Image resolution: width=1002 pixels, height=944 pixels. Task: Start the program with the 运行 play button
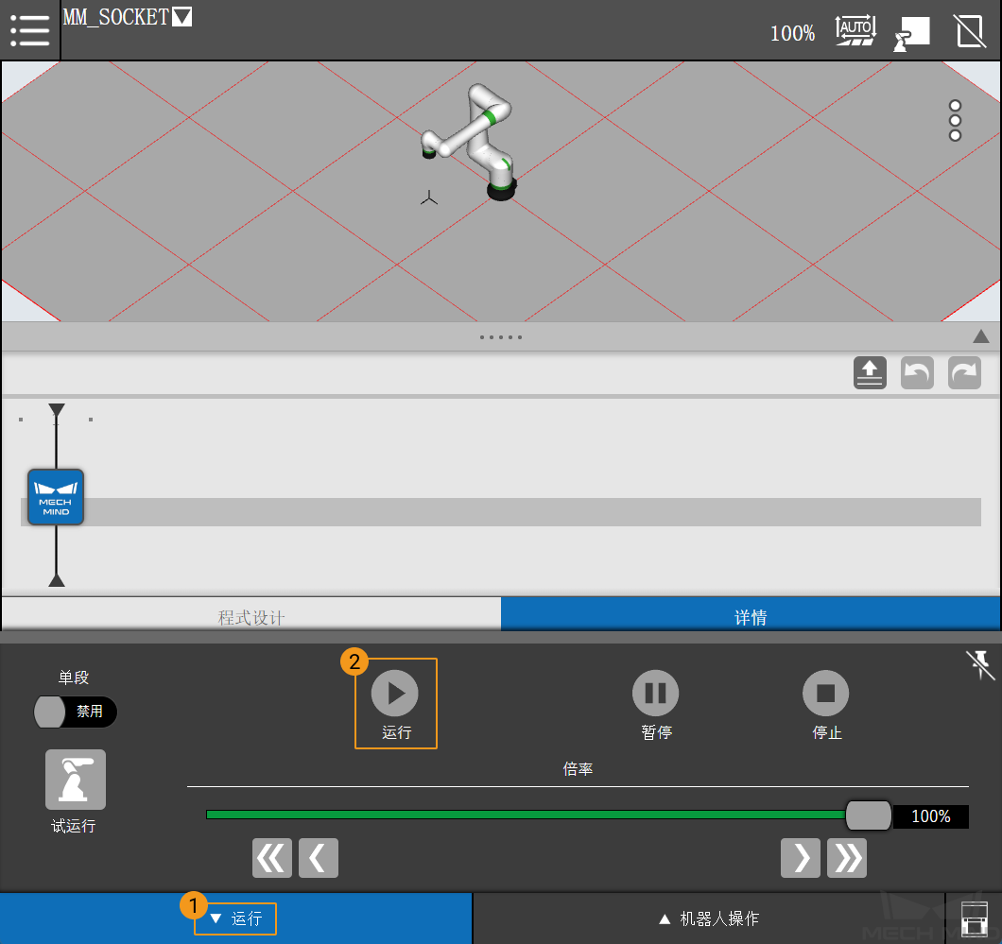pos(395,693)
